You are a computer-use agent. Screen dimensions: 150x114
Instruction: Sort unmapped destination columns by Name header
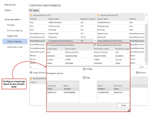click(x=100, y=86)
